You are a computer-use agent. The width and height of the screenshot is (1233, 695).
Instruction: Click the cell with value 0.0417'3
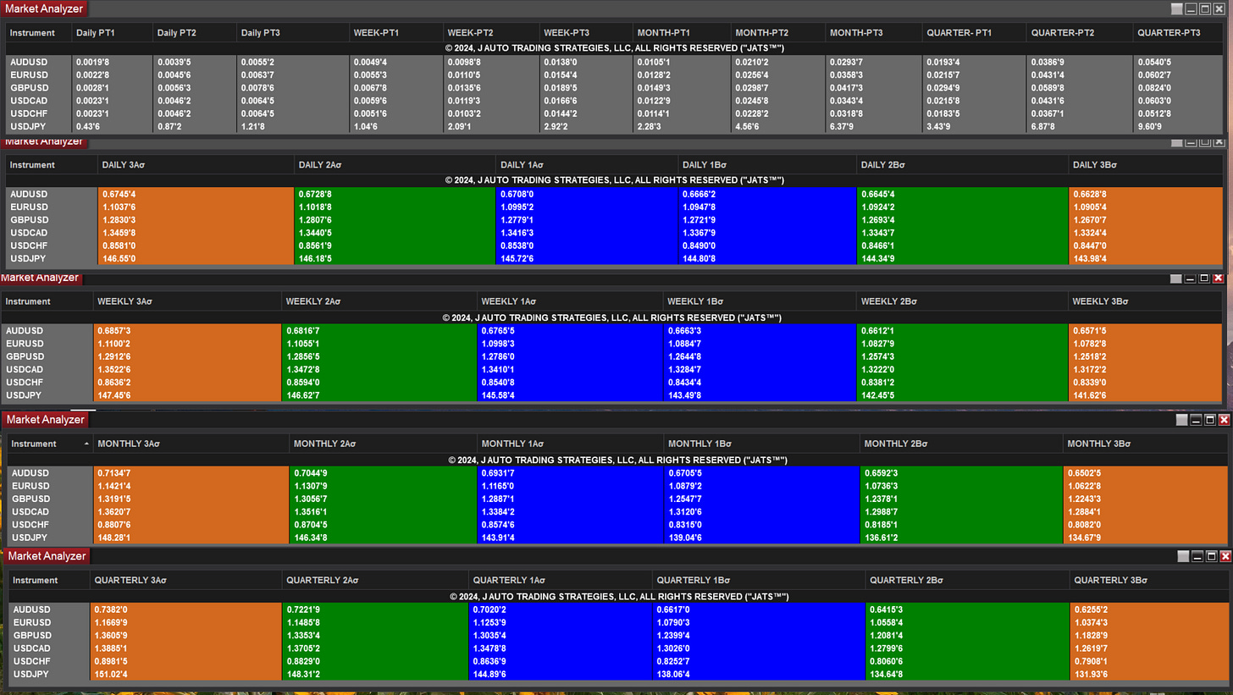874,87
